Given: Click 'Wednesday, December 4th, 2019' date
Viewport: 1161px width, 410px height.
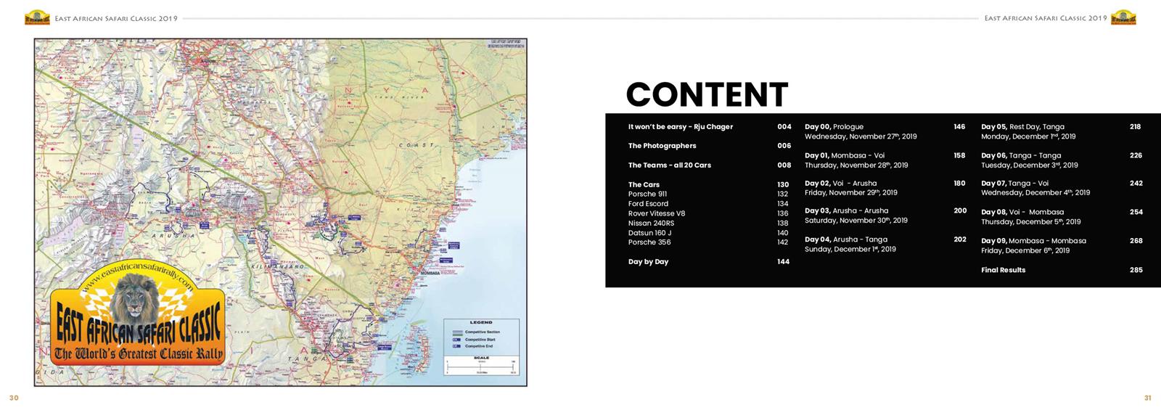Looking at the screenshot, I should 1035,193.
